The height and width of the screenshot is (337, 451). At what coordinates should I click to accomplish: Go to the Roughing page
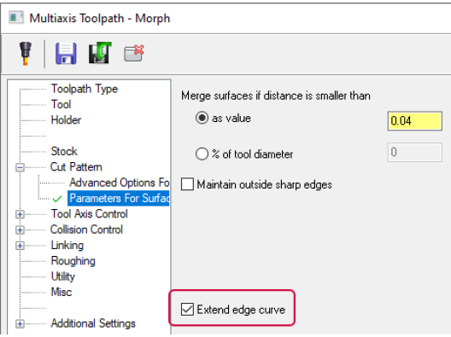pos(73,261)
